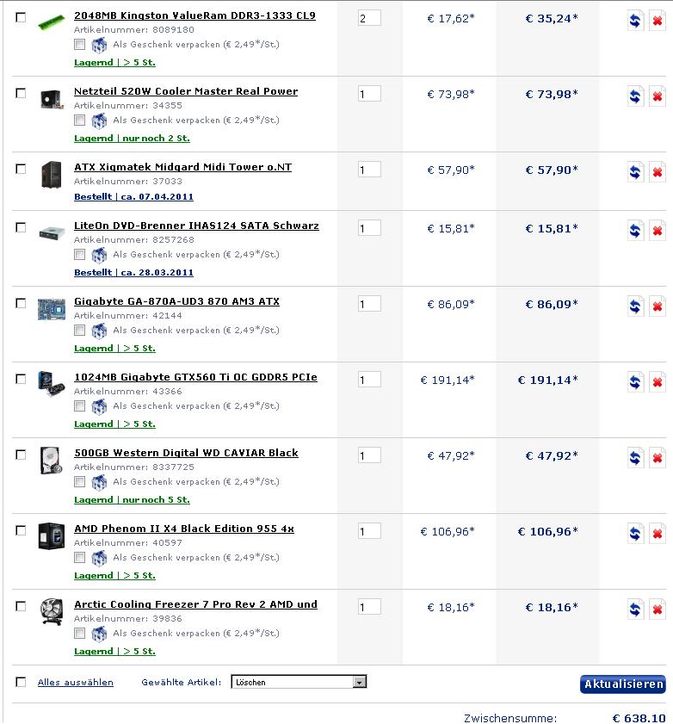The width and height of the screenshot is (673, 724).
Task: Remove Gigabyte GA-870A-UD3 mainboard via red X
Action: click(658, 306)
